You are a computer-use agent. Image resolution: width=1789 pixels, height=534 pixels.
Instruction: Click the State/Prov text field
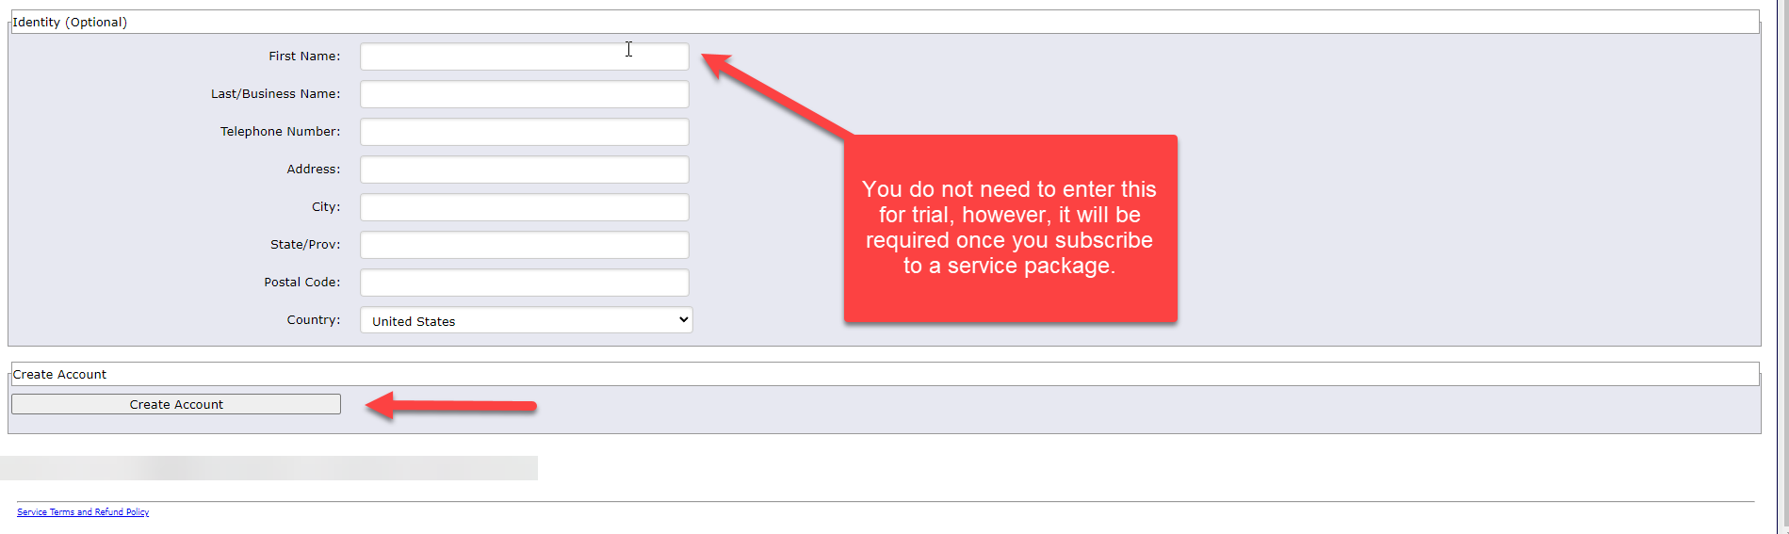(524, 245)
